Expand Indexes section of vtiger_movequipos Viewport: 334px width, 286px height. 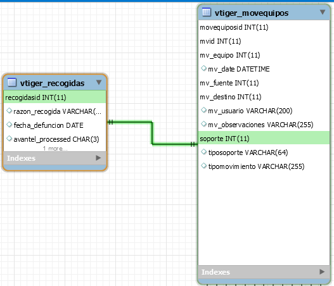322,271
